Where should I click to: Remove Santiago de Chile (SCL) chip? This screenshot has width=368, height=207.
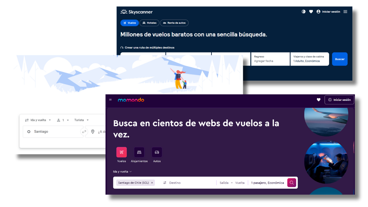pyautogui.click(x=152, y=183)
